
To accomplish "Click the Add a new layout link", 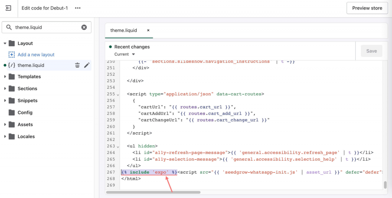I will (36, 54).
